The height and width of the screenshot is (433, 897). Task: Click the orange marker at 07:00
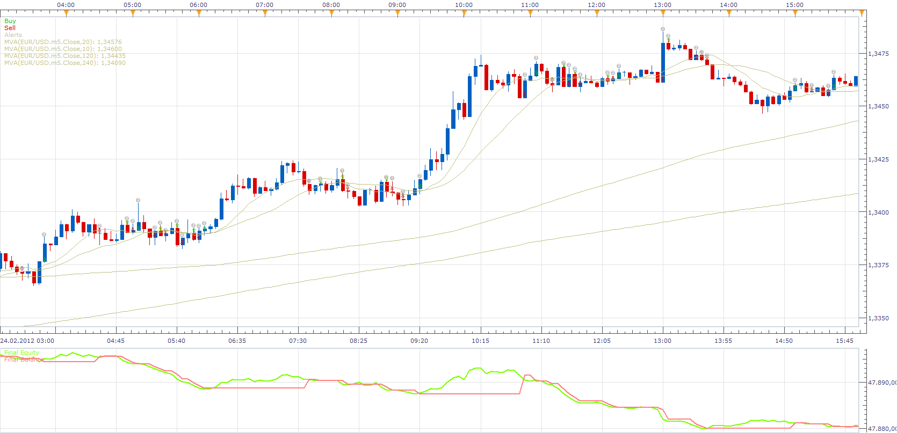click(x=265, y=14)
